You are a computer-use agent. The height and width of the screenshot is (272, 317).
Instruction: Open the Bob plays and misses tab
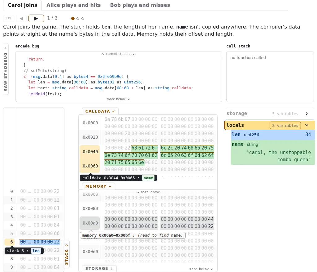click(140, 5)
